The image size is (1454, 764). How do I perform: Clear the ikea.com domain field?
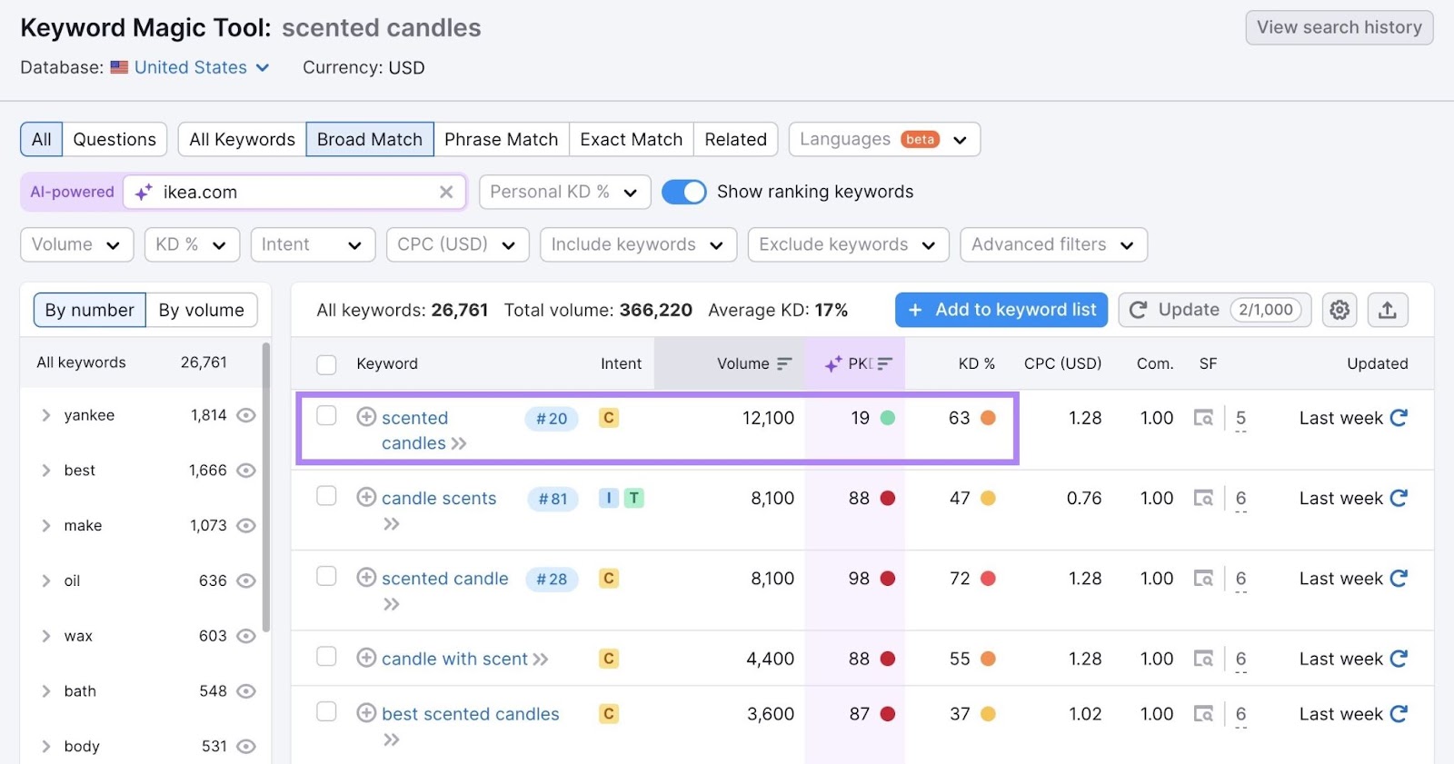pyautogui.click(x=446, y=192)
